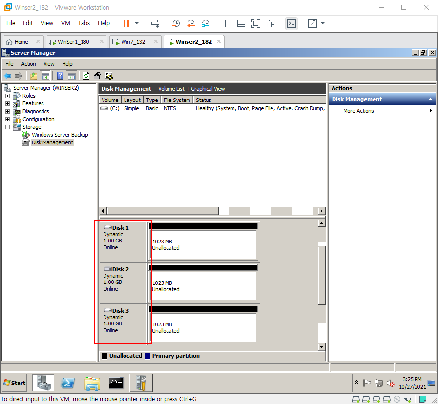The height and width of the screenshot is (404, 438).
Task: Sort by the Layout column header
Action: 132,100
